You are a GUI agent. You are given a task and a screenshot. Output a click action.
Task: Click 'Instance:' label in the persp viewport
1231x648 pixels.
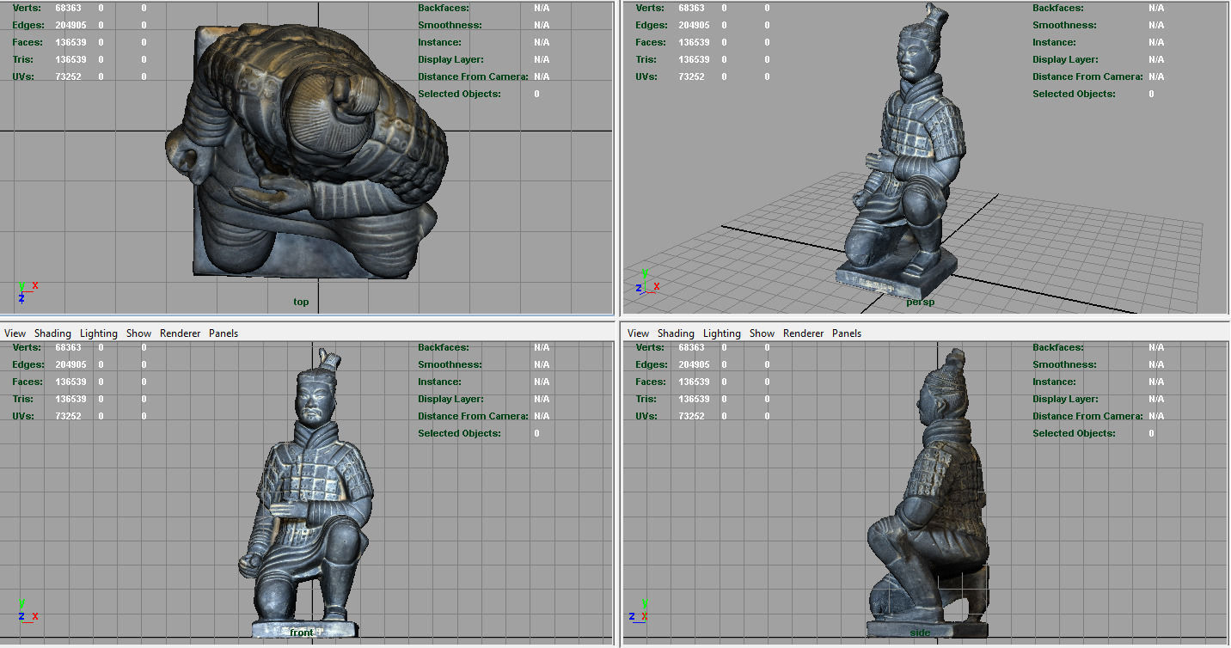[1054, 42]
